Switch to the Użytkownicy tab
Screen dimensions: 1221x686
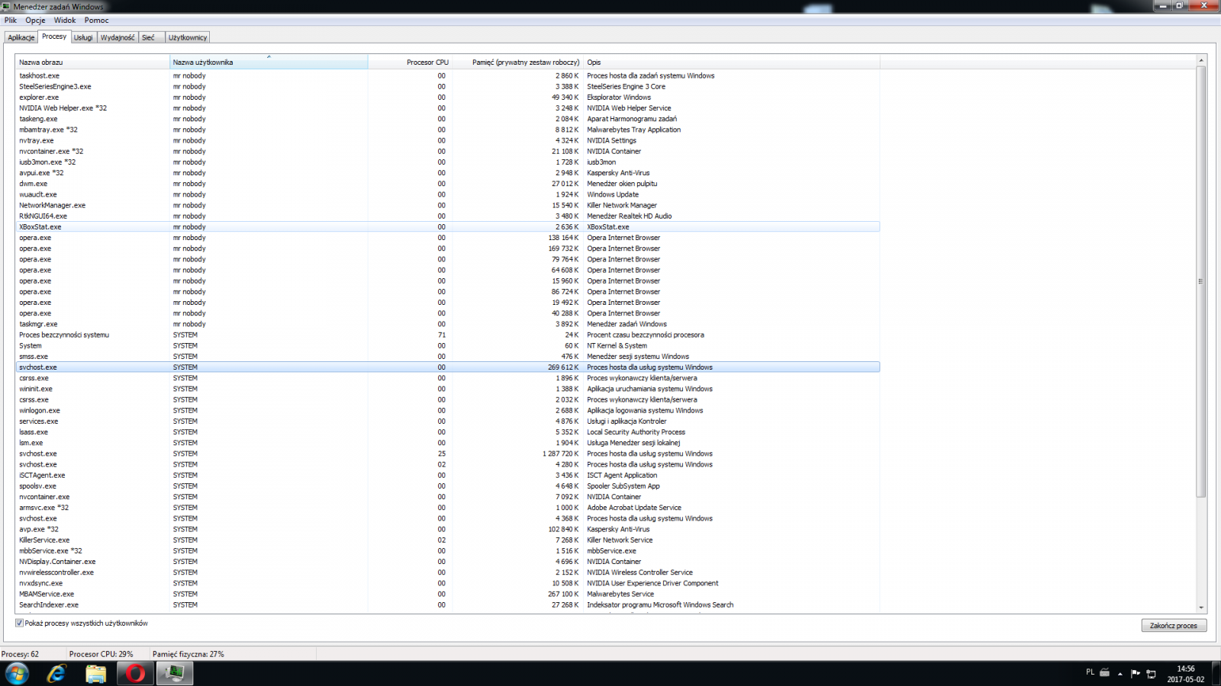pyautogui.click(x=188, y=37)
